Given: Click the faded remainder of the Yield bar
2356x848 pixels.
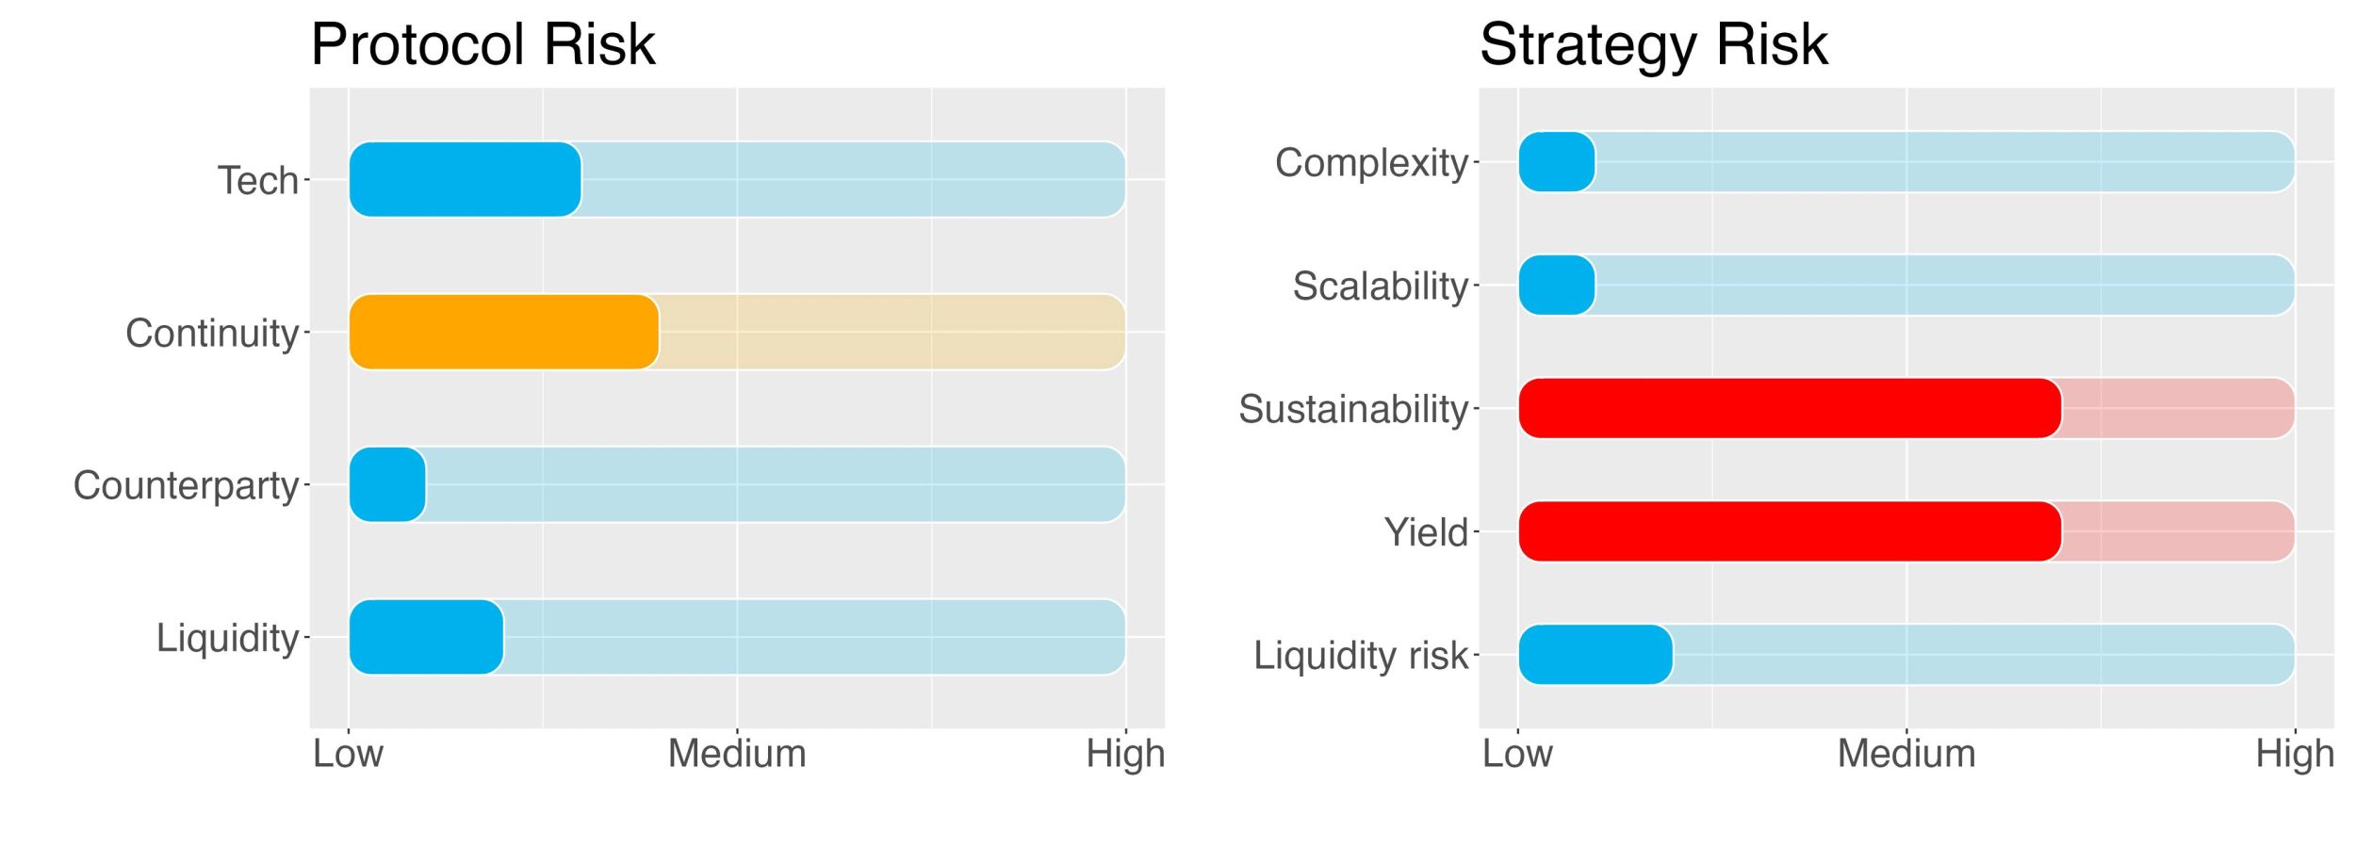Looking at the screenshot, I should (2179, 531).
